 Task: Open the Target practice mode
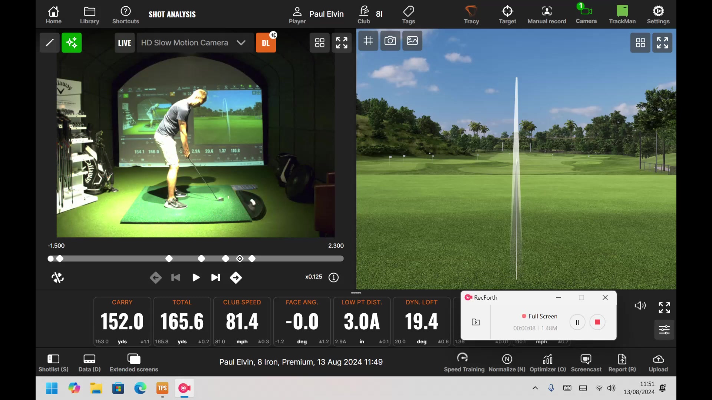507,14
